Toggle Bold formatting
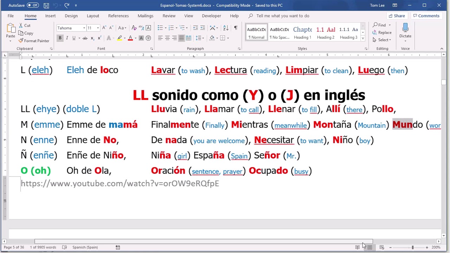The width and height of the screenshot is (450, 253). pos(60,38)
